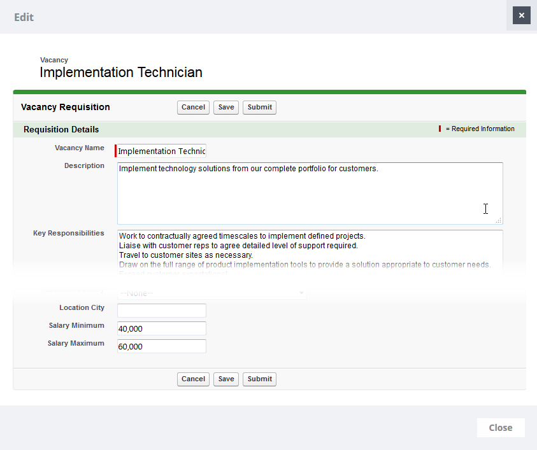The height and width of the screenshot is (450, 537).
Task: Click the Requisition Details section header
Action: point(61,130)
